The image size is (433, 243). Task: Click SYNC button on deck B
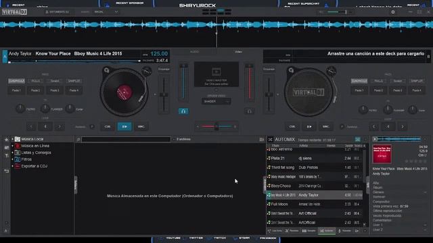pyautogui.click(x=326, y=126)
